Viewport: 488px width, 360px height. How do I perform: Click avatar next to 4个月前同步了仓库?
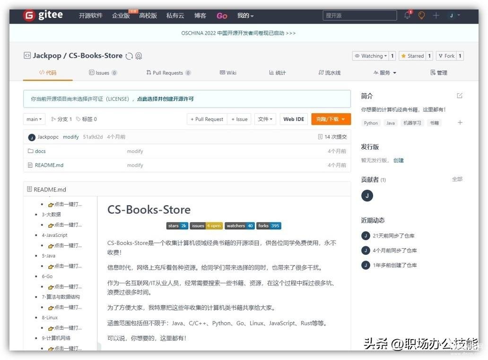(366, 250)
